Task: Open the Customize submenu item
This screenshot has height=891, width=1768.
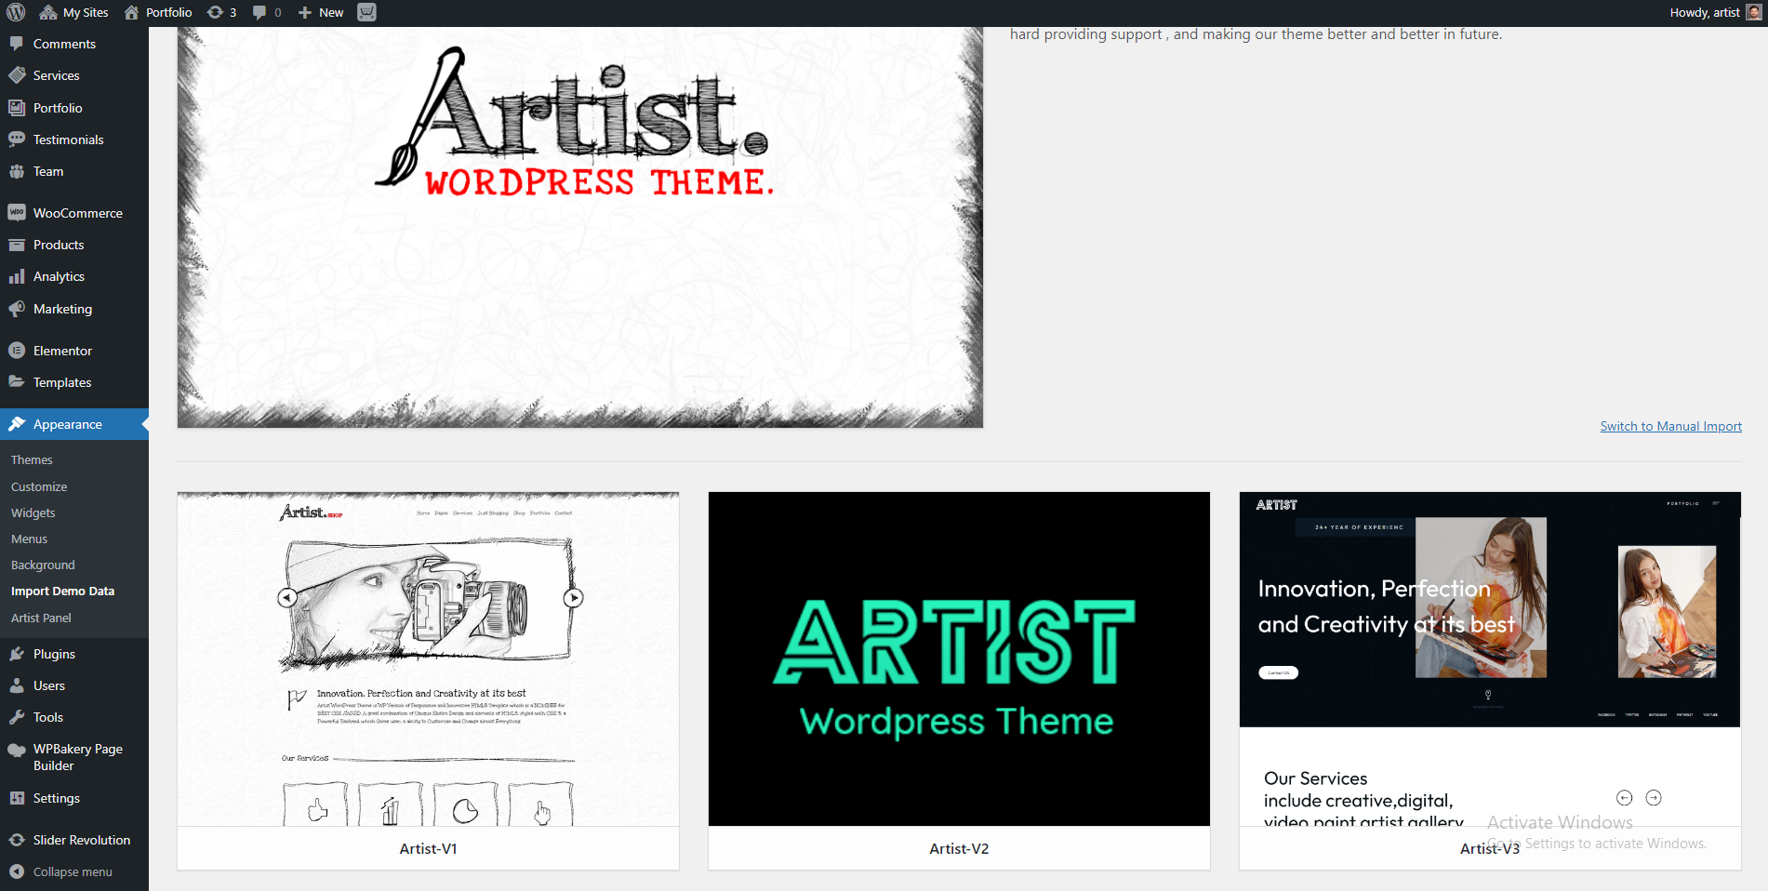Action: pyautogui.click(x=39, y=486)
